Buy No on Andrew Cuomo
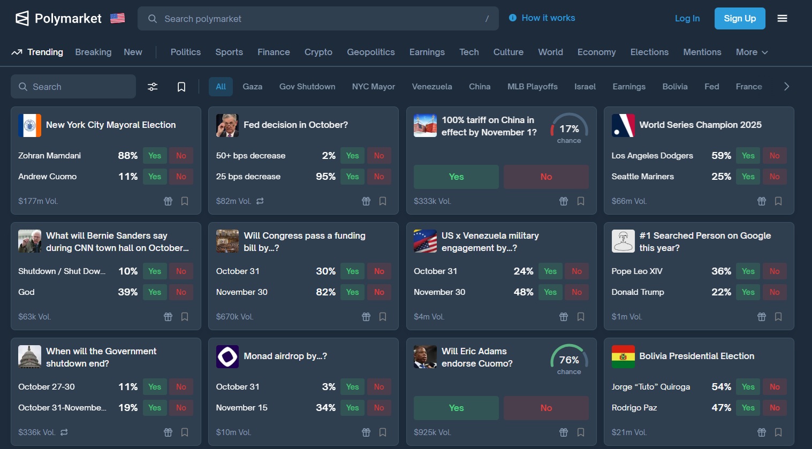Image resolution: width=812 pixels, height=449 pixels. (x=181, y=177)
